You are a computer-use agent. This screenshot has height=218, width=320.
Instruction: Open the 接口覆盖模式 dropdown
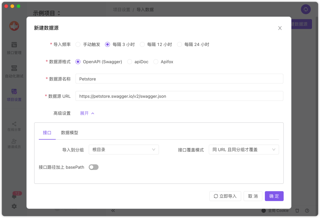(244, 149)
